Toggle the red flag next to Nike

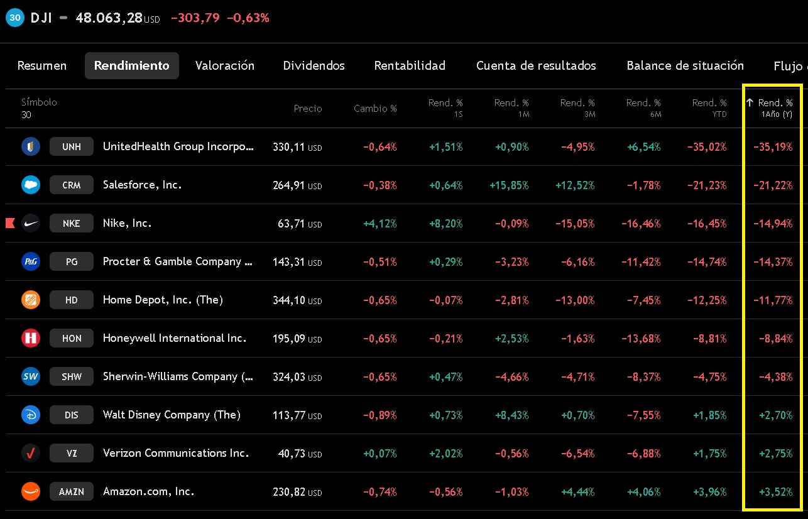pos(9,223)
